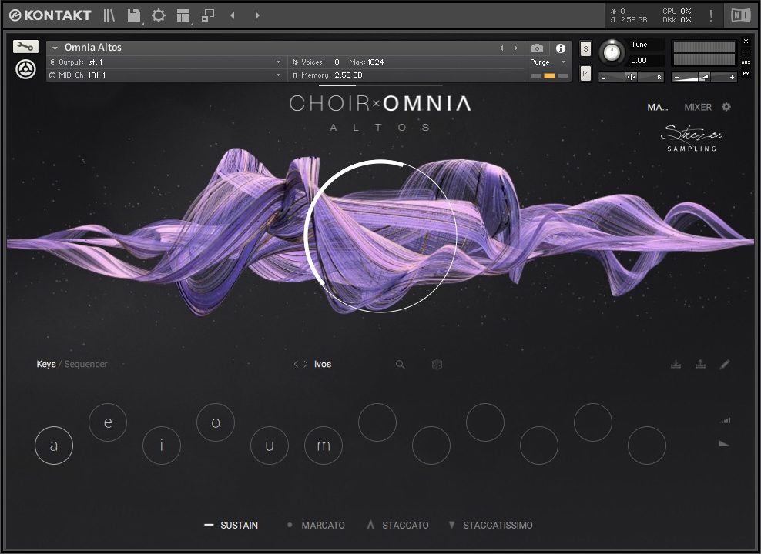Click the wrench edit instrument icon
The height and width of the screenshot is (554, 761).
[25, 47]
